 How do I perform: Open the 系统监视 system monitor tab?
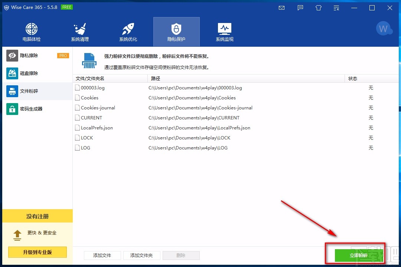pos(225,32)
